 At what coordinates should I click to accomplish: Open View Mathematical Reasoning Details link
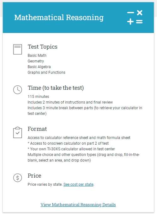tap(78, 205)
